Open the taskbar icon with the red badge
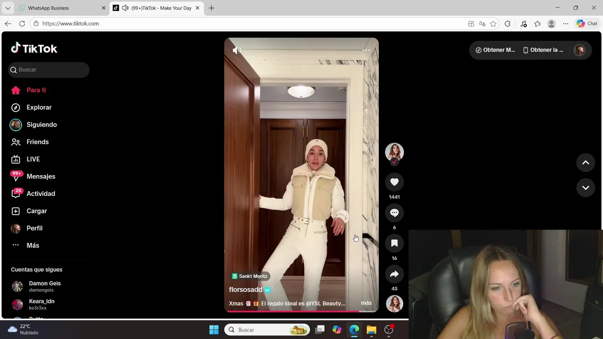Screen dimensions: 603x339 (389, 330)
